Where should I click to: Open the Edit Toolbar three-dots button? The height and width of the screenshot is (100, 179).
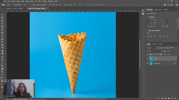[x=2, y=75]
